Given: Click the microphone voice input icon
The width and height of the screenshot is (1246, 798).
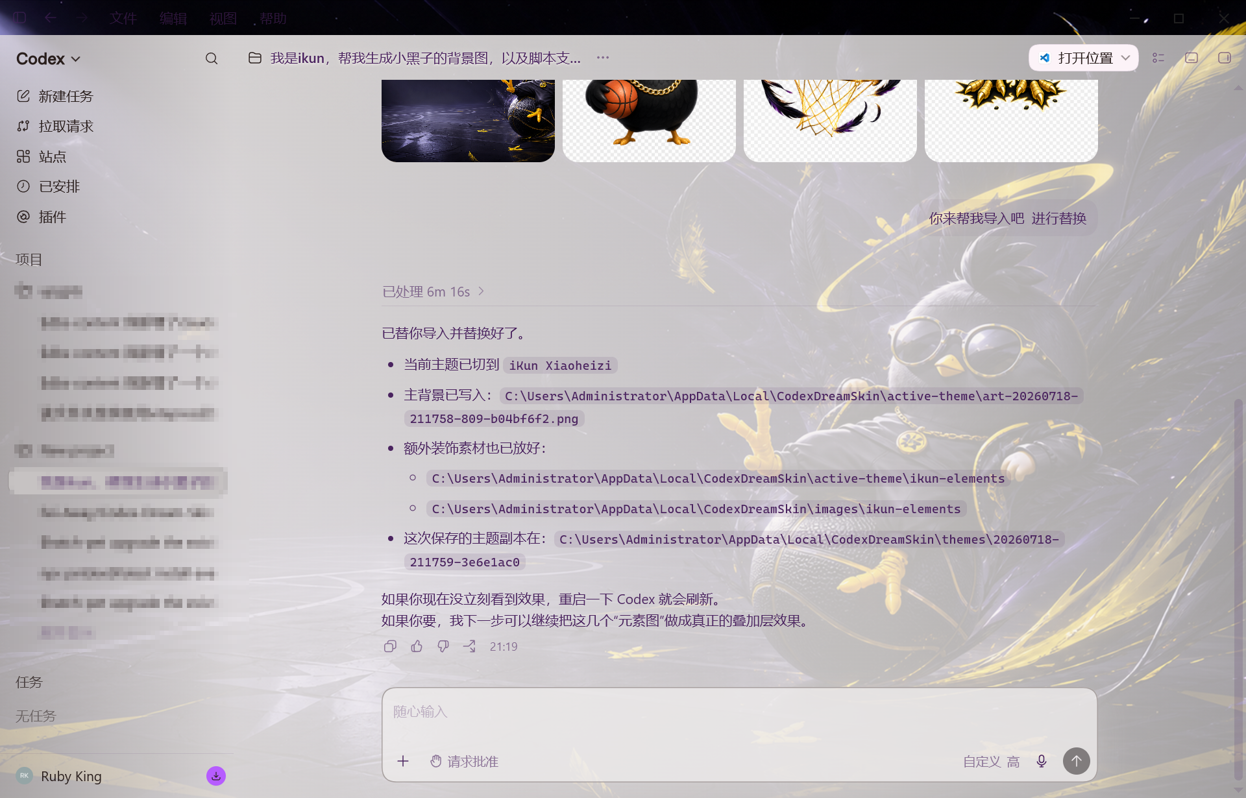Looking at the screenshot, I should tap(1042, 761).
